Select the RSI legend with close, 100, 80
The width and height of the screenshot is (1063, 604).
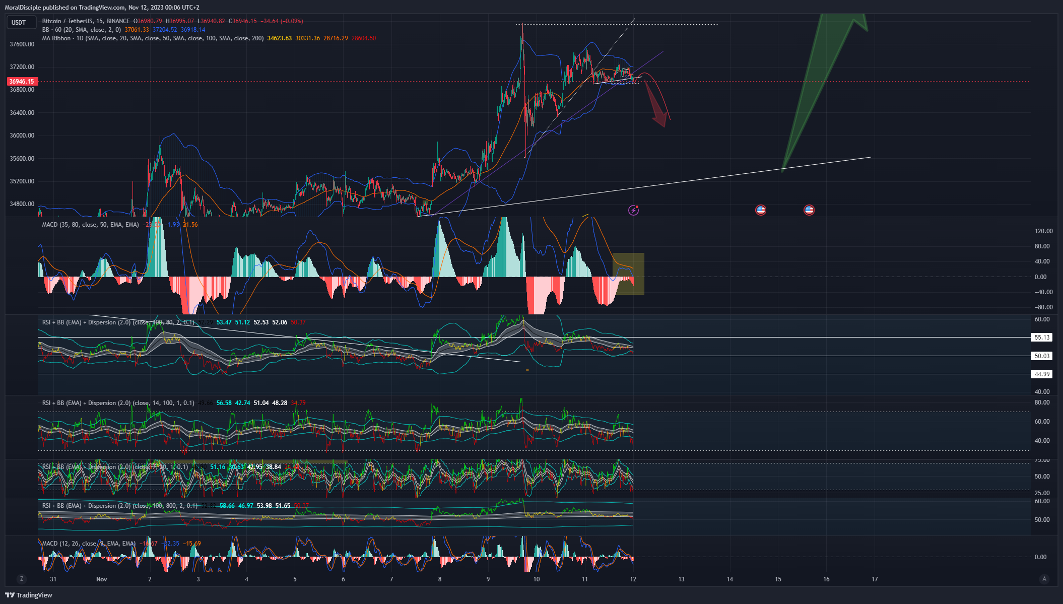[118, 322]
